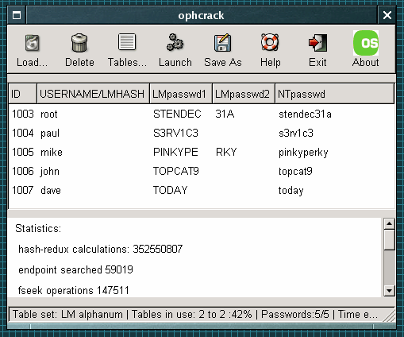
Task: Click the Save As floppy icon
Action: coord(222,42)
